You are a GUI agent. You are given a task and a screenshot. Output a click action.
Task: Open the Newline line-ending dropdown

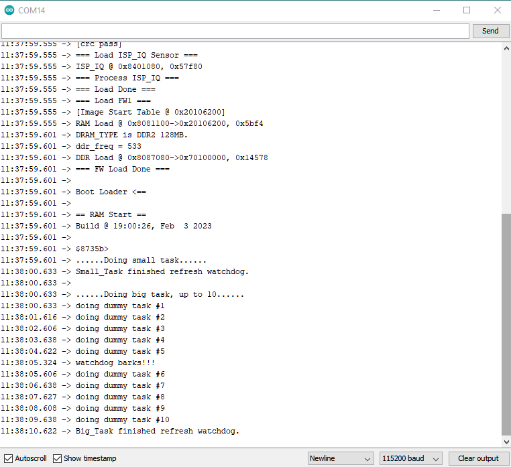[341, 458]
